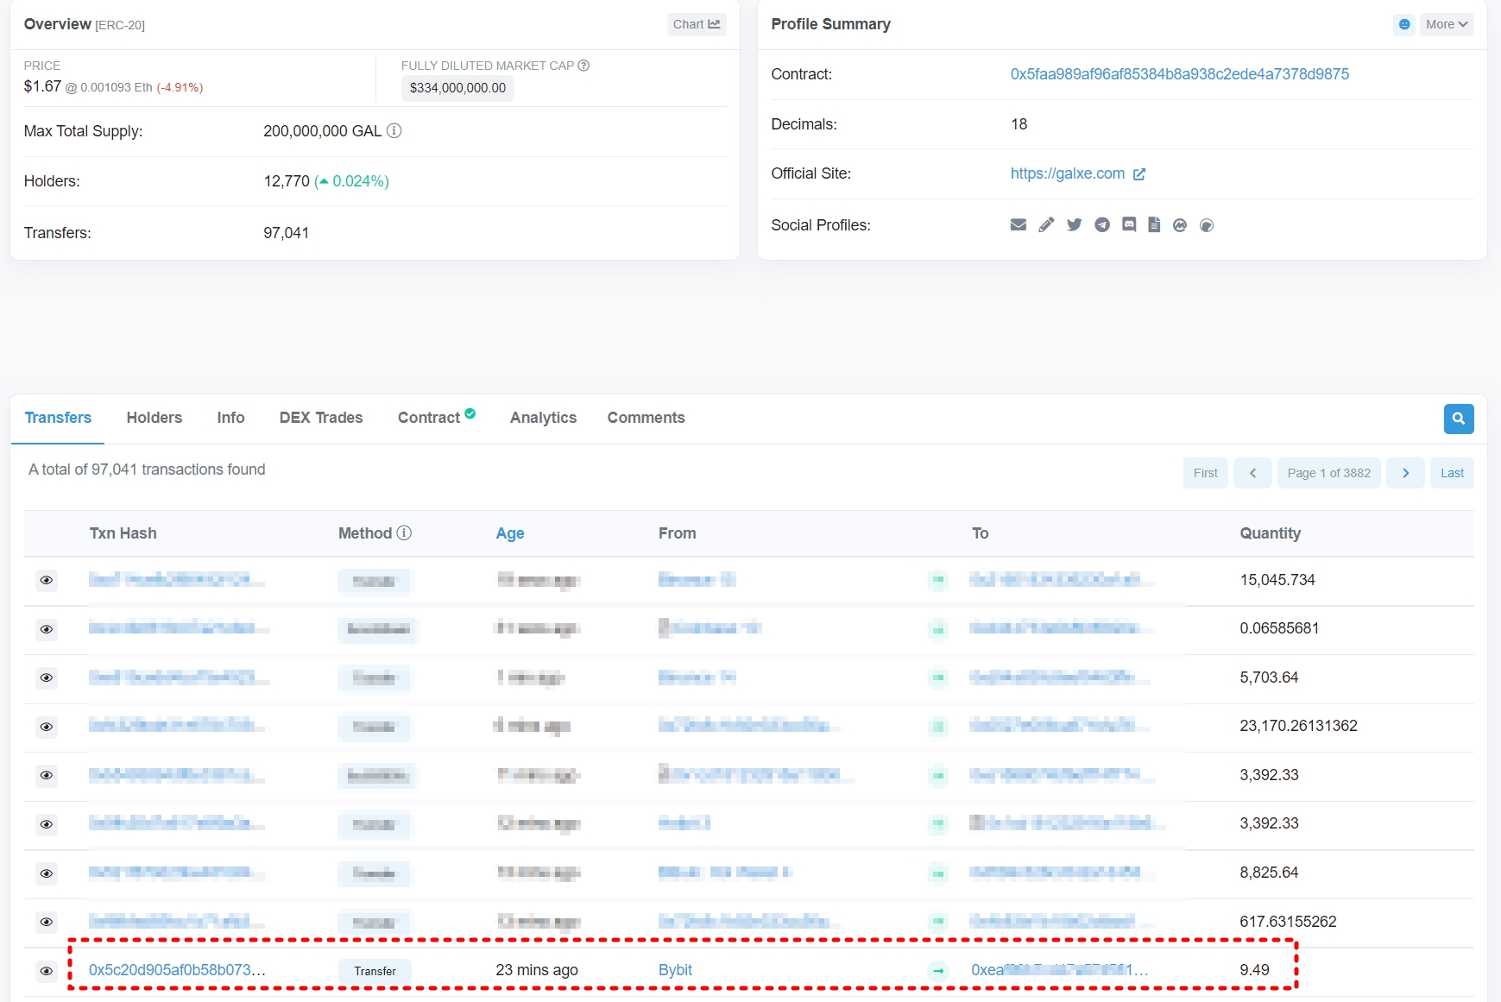Click the 23,170.26131362 quantity cell
This screenshot has width=1501, height=1002.
click(1298, 726)
